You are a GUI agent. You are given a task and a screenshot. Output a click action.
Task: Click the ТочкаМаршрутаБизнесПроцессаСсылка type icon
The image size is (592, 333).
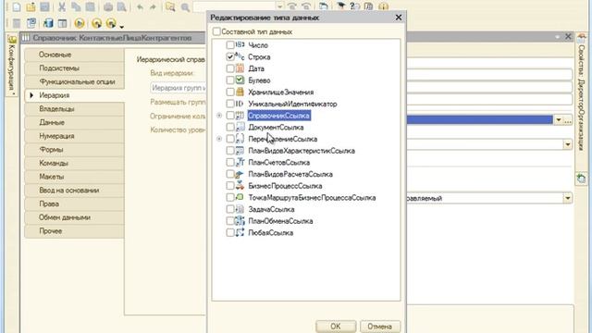[240, 197]
